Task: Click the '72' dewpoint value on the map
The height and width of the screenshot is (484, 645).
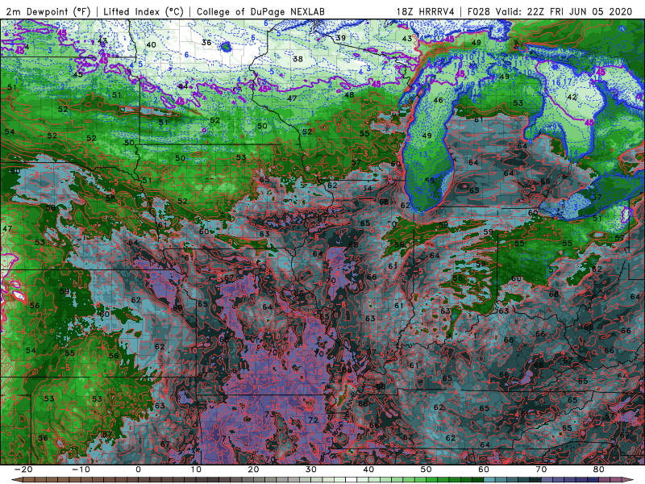Action: 314,419
